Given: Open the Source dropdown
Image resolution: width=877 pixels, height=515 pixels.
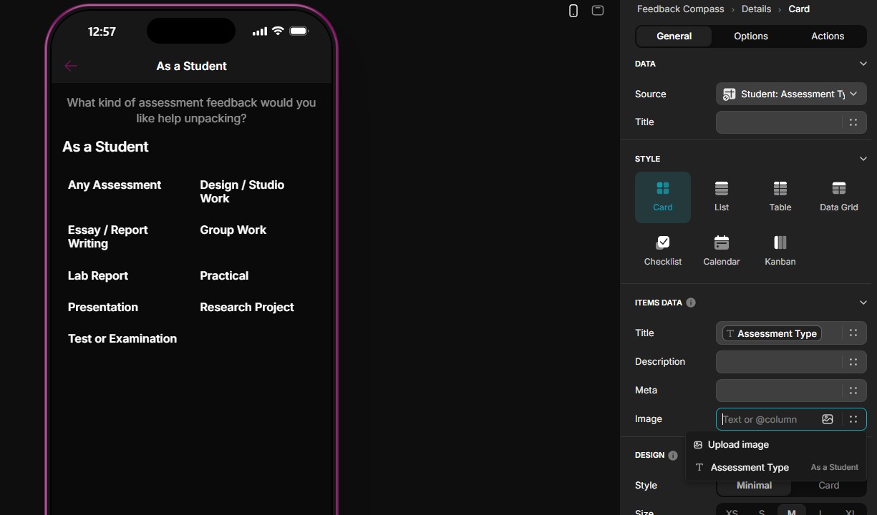Looking at the screenshot, I should [791, 94].
